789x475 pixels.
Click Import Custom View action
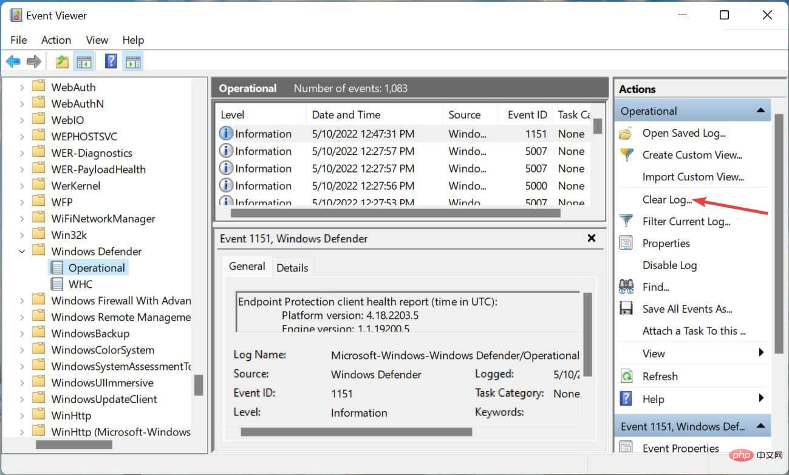[x=693, y=177]
